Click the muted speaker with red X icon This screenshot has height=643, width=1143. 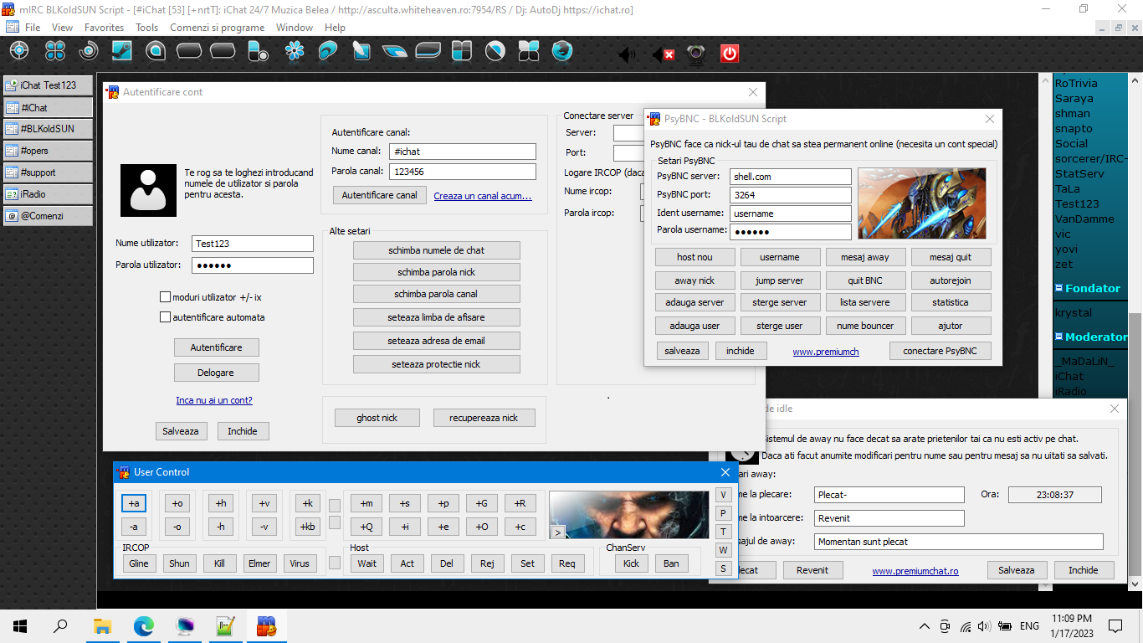click(663, 55)
